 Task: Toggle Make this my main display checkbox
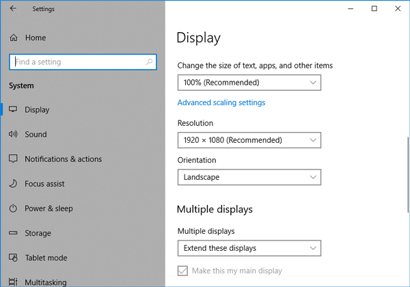(182, 271)
